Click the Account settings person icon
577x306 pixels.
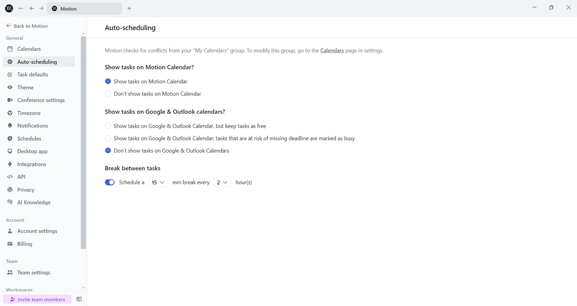click(x=10, y=231)
